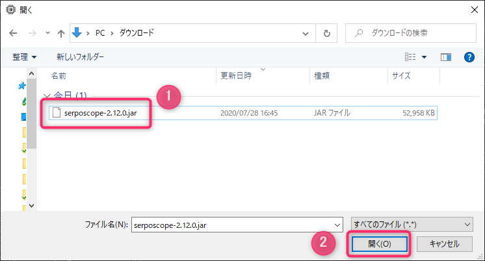
Task: Expand the address bar history dropdown
Action: pos(306,33)
